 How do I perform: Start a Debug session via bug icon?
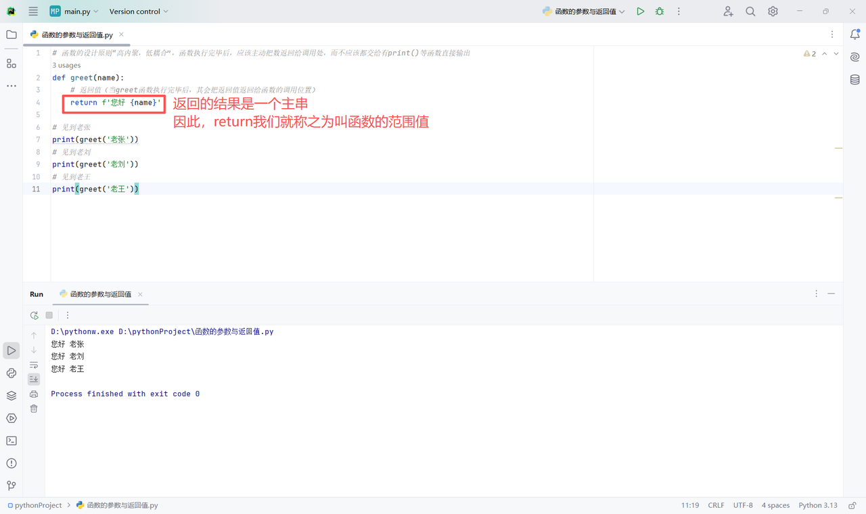[659, 11]
